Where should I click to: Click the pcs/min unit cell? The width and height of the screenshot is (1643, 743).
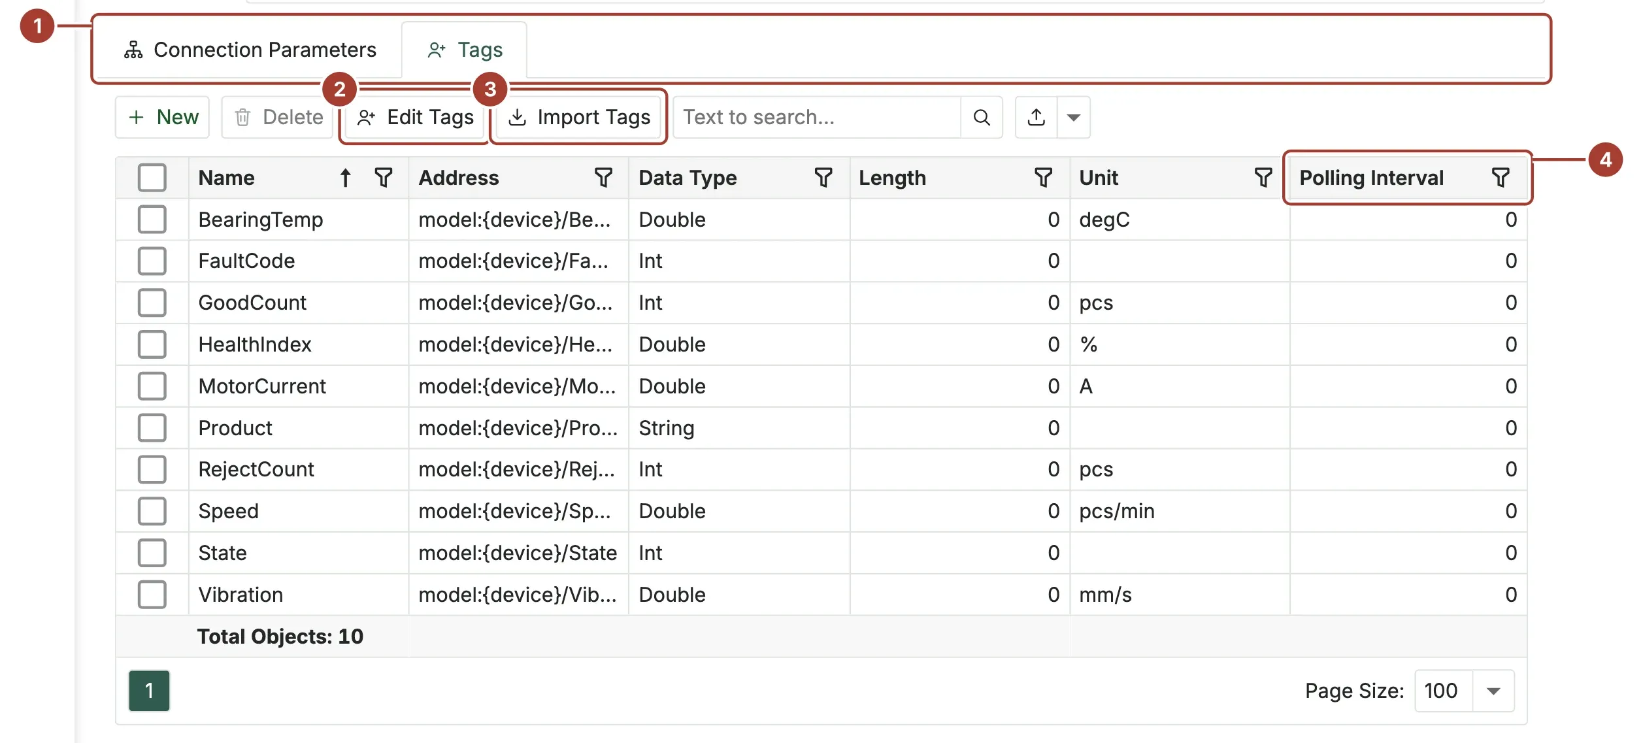click(x=1180, y=510)
